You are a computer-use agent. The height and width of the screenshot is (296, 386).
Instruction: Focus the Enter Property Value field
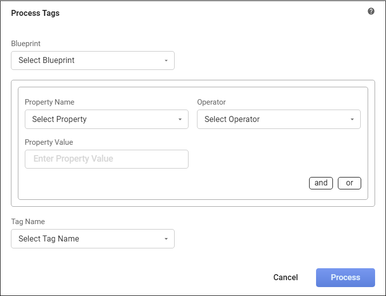[x=106, y=159]
